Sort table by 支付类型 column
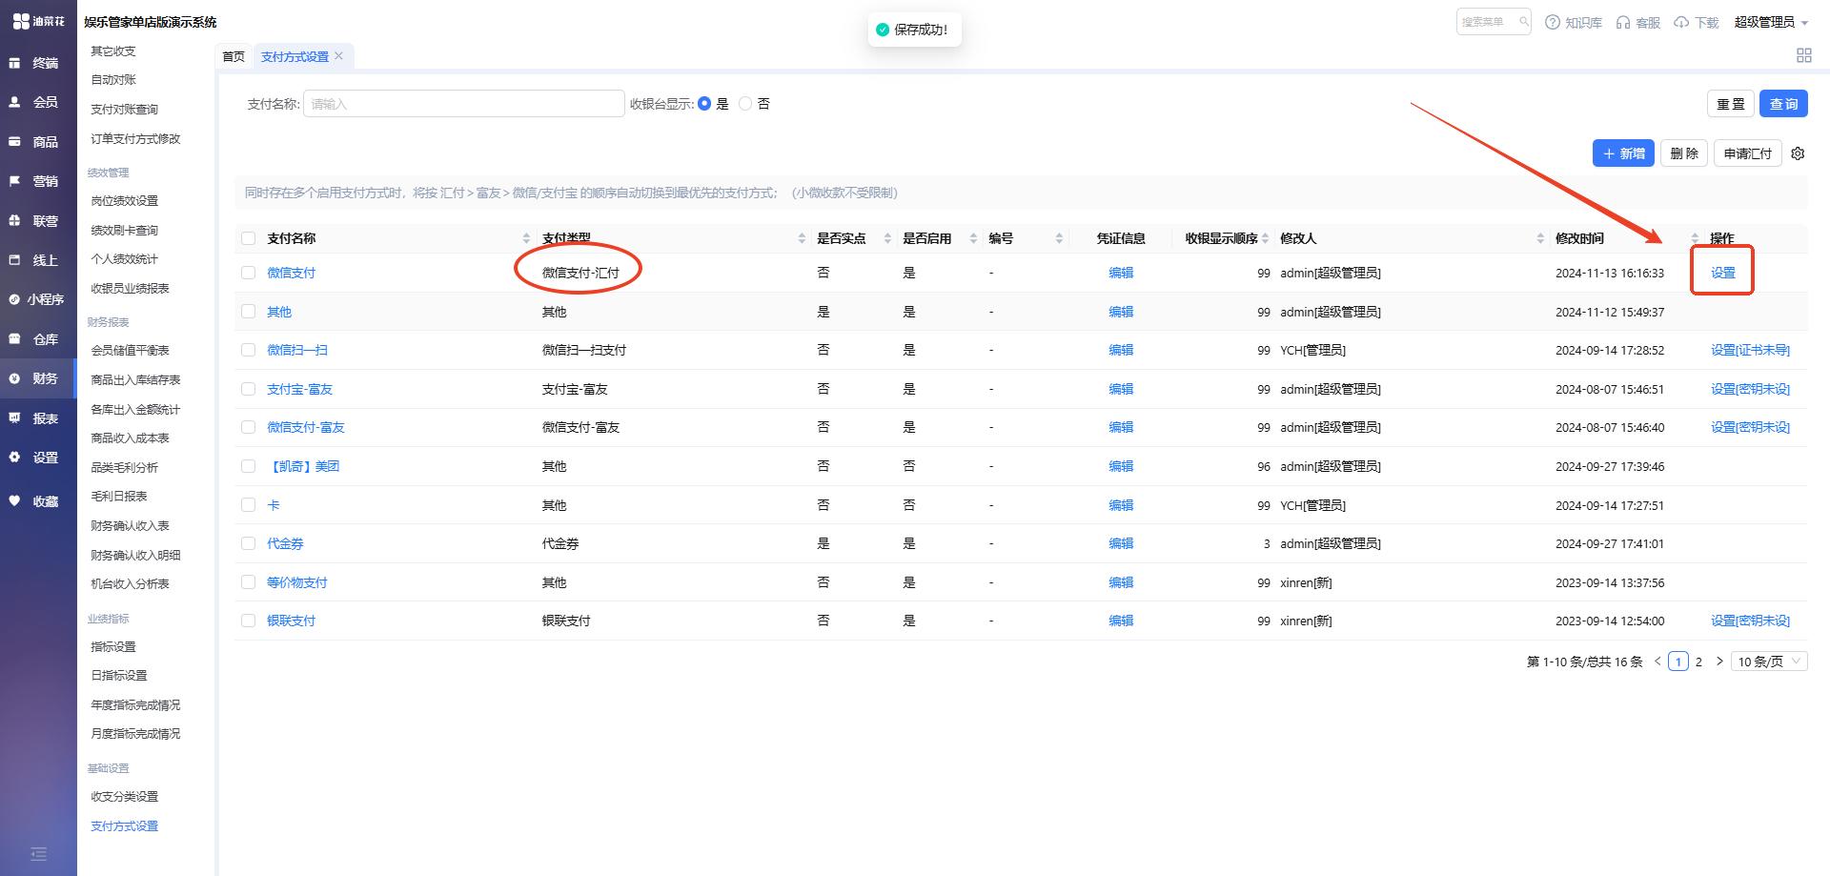1830x876 pixels. pos(802,238)
